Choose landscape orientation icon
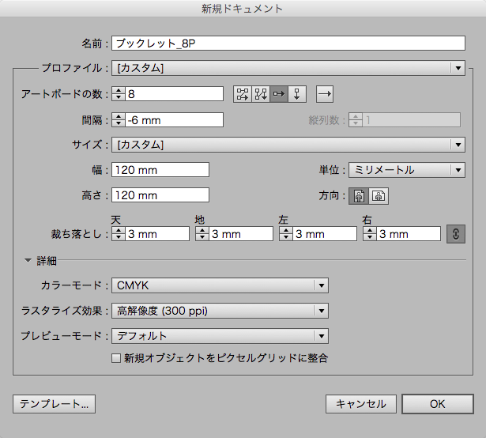 coord(379,196)
